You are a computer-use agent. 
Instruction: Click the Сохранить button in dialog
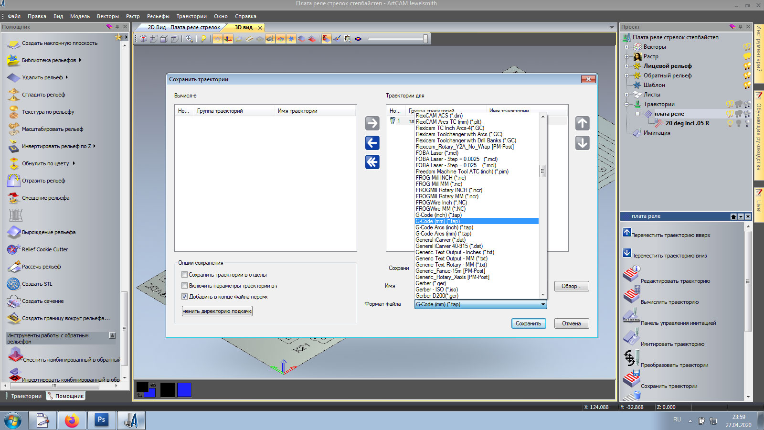tap(528, 323)
